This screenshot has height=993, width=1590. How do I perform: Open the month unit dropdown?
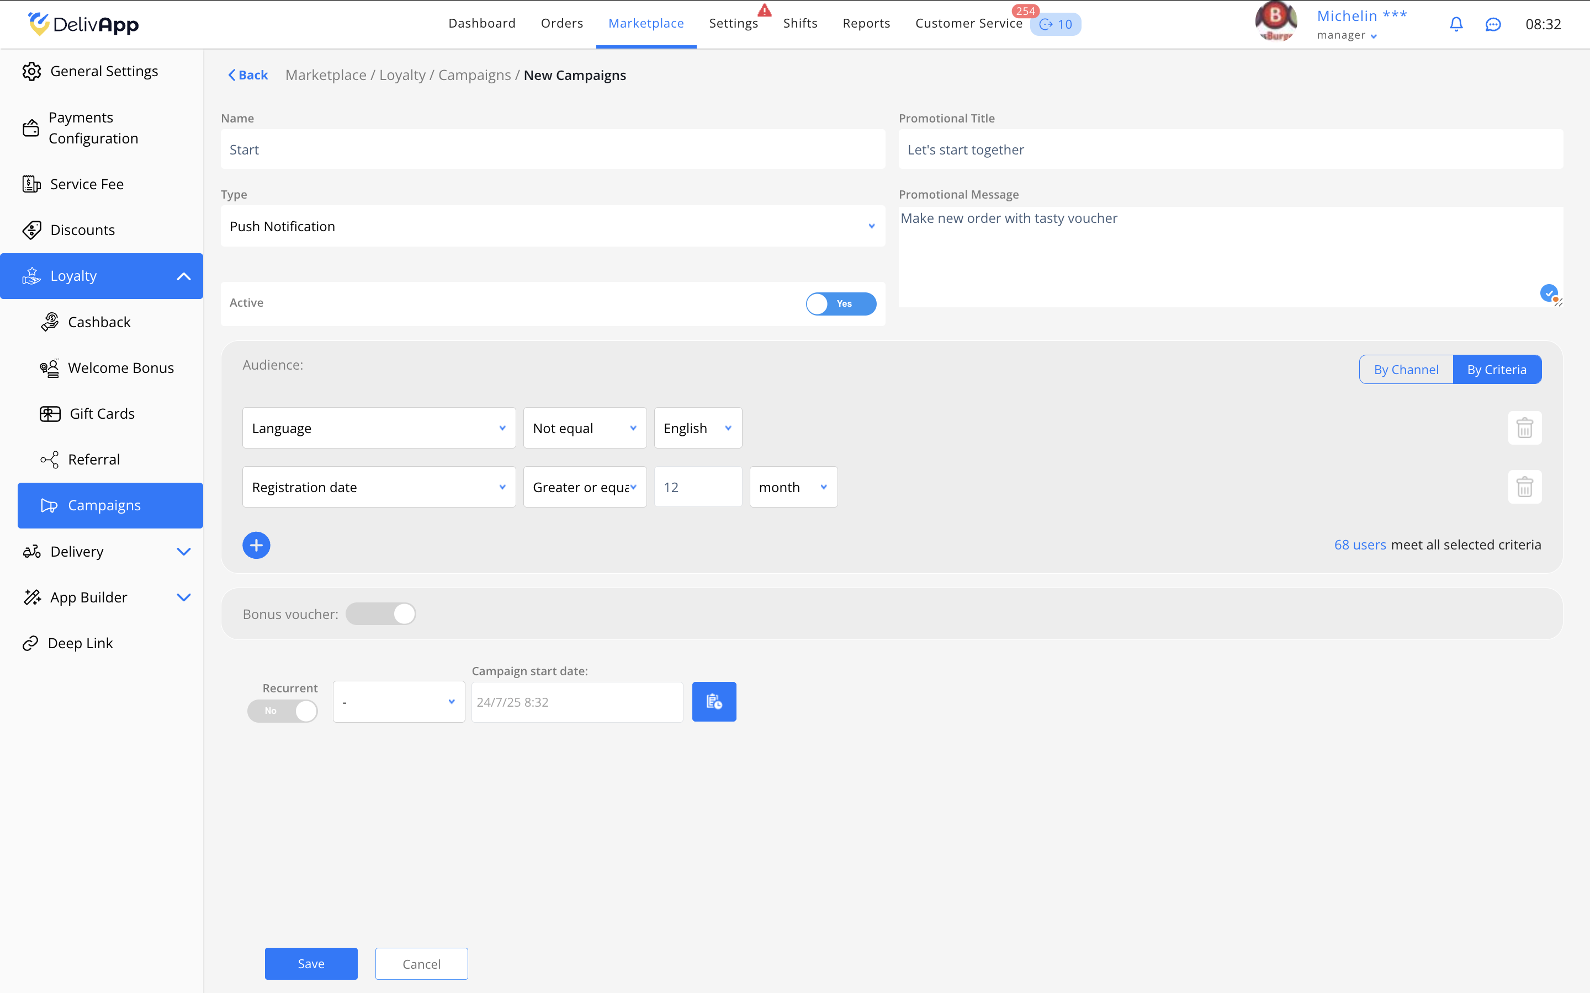793,487
